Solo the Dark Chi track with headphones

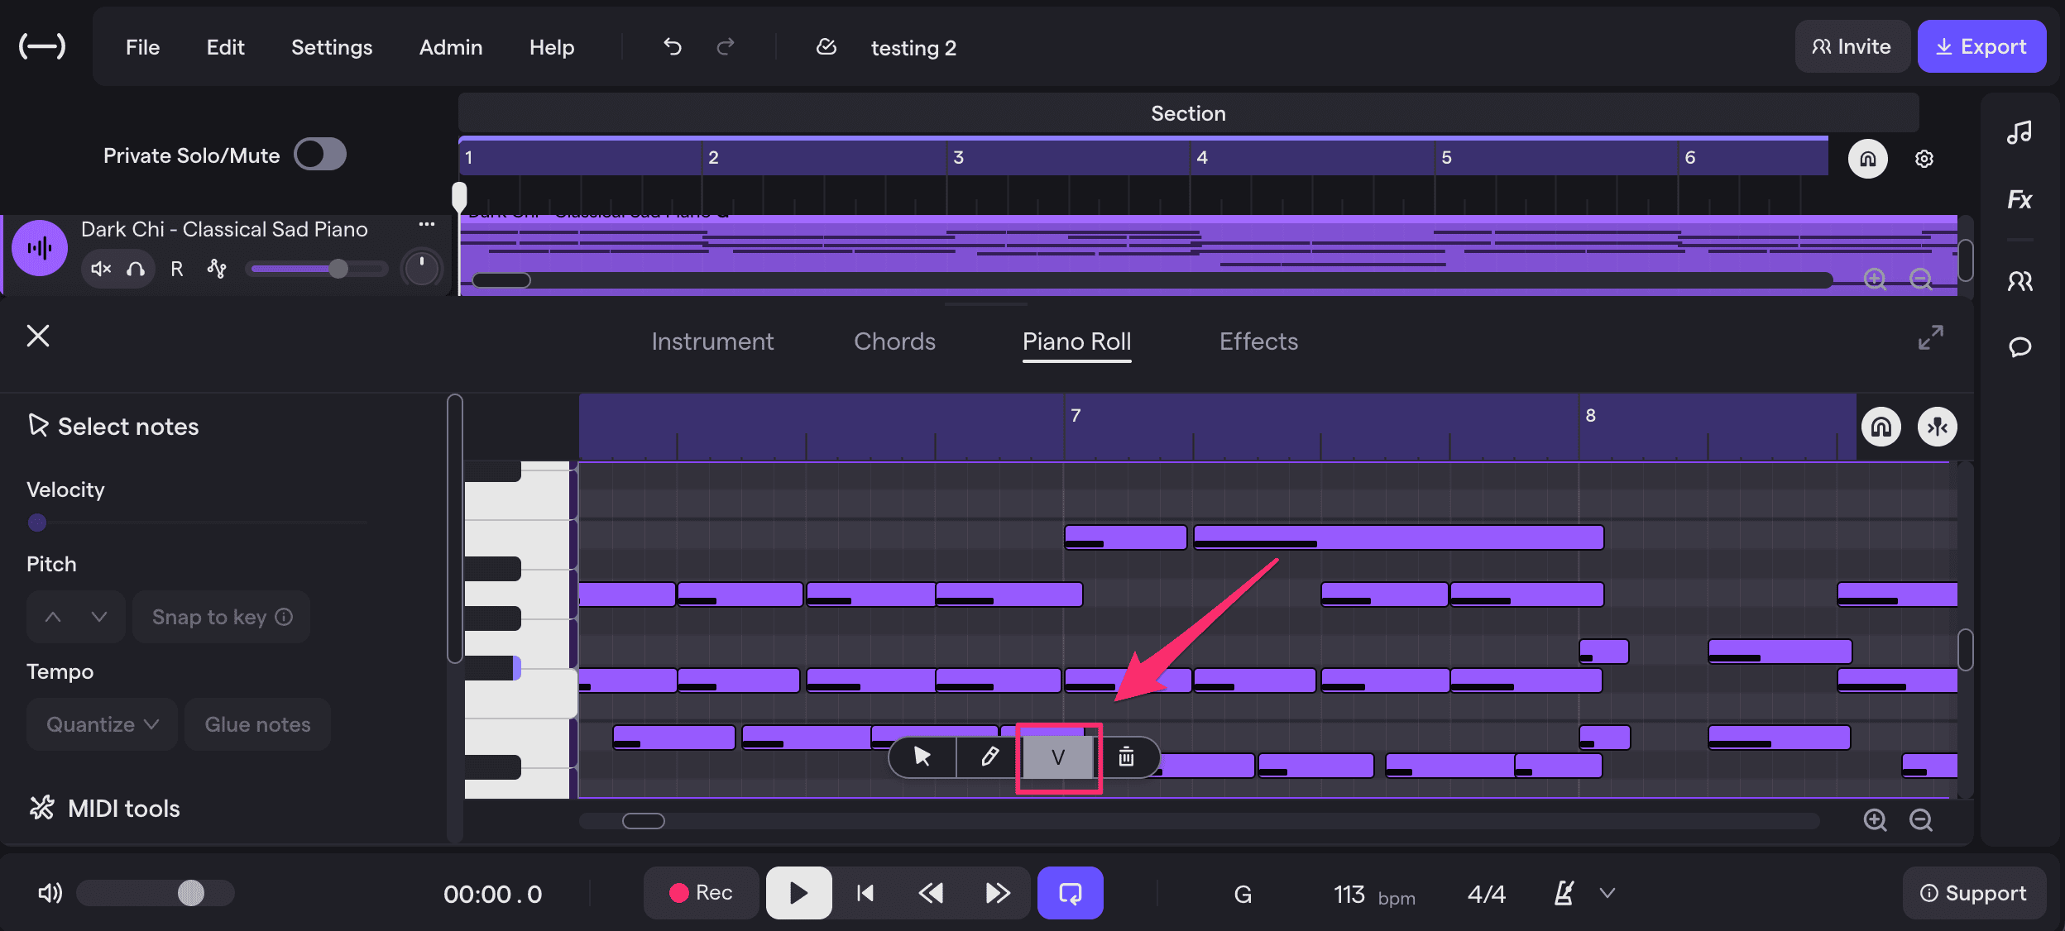click(x=136, y=269)
